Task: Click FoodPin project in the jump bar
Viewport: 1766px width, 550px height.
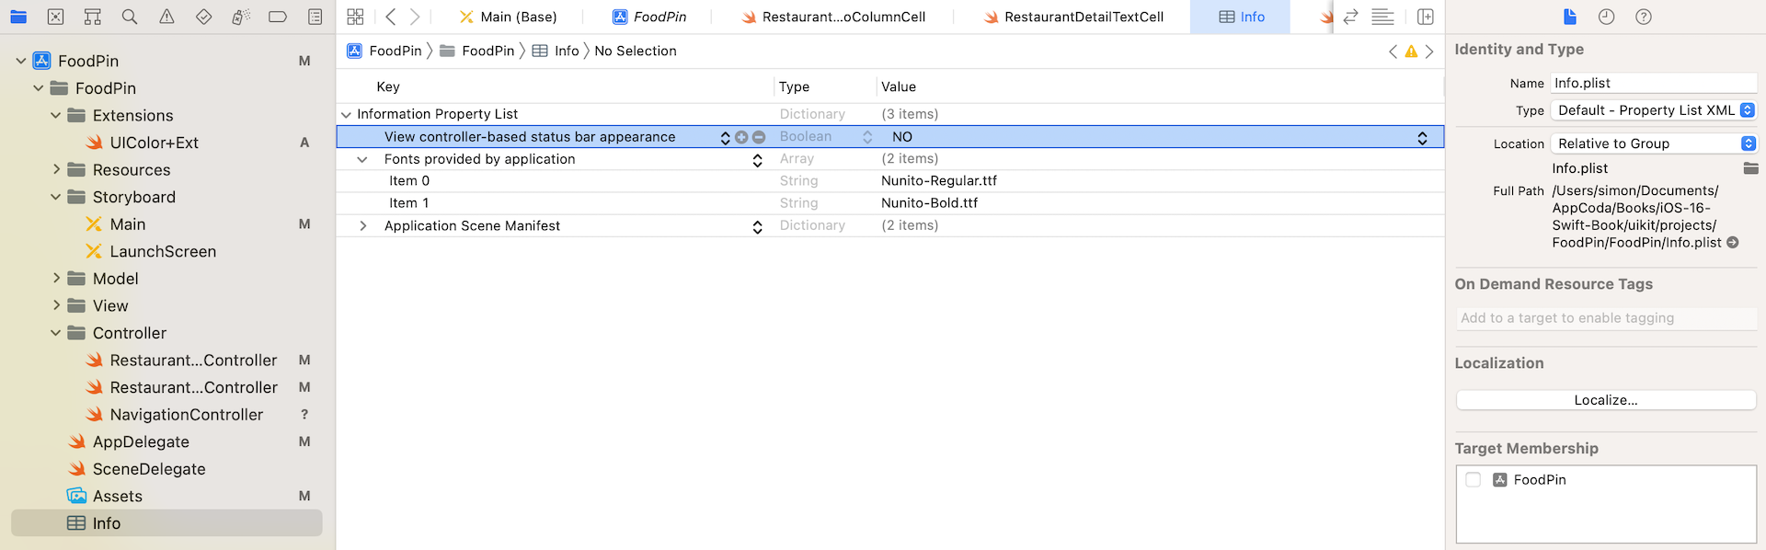Action: [x=384, y=52]
